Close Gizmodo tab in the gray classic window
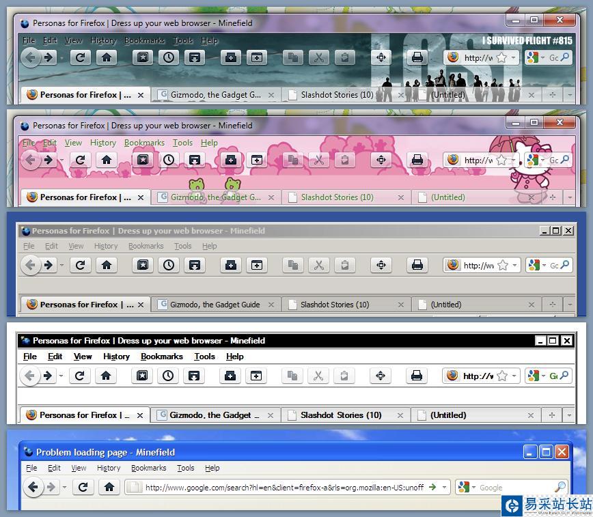Image resolution: width=593 pixels, height=517 pixels. (271, 305)
